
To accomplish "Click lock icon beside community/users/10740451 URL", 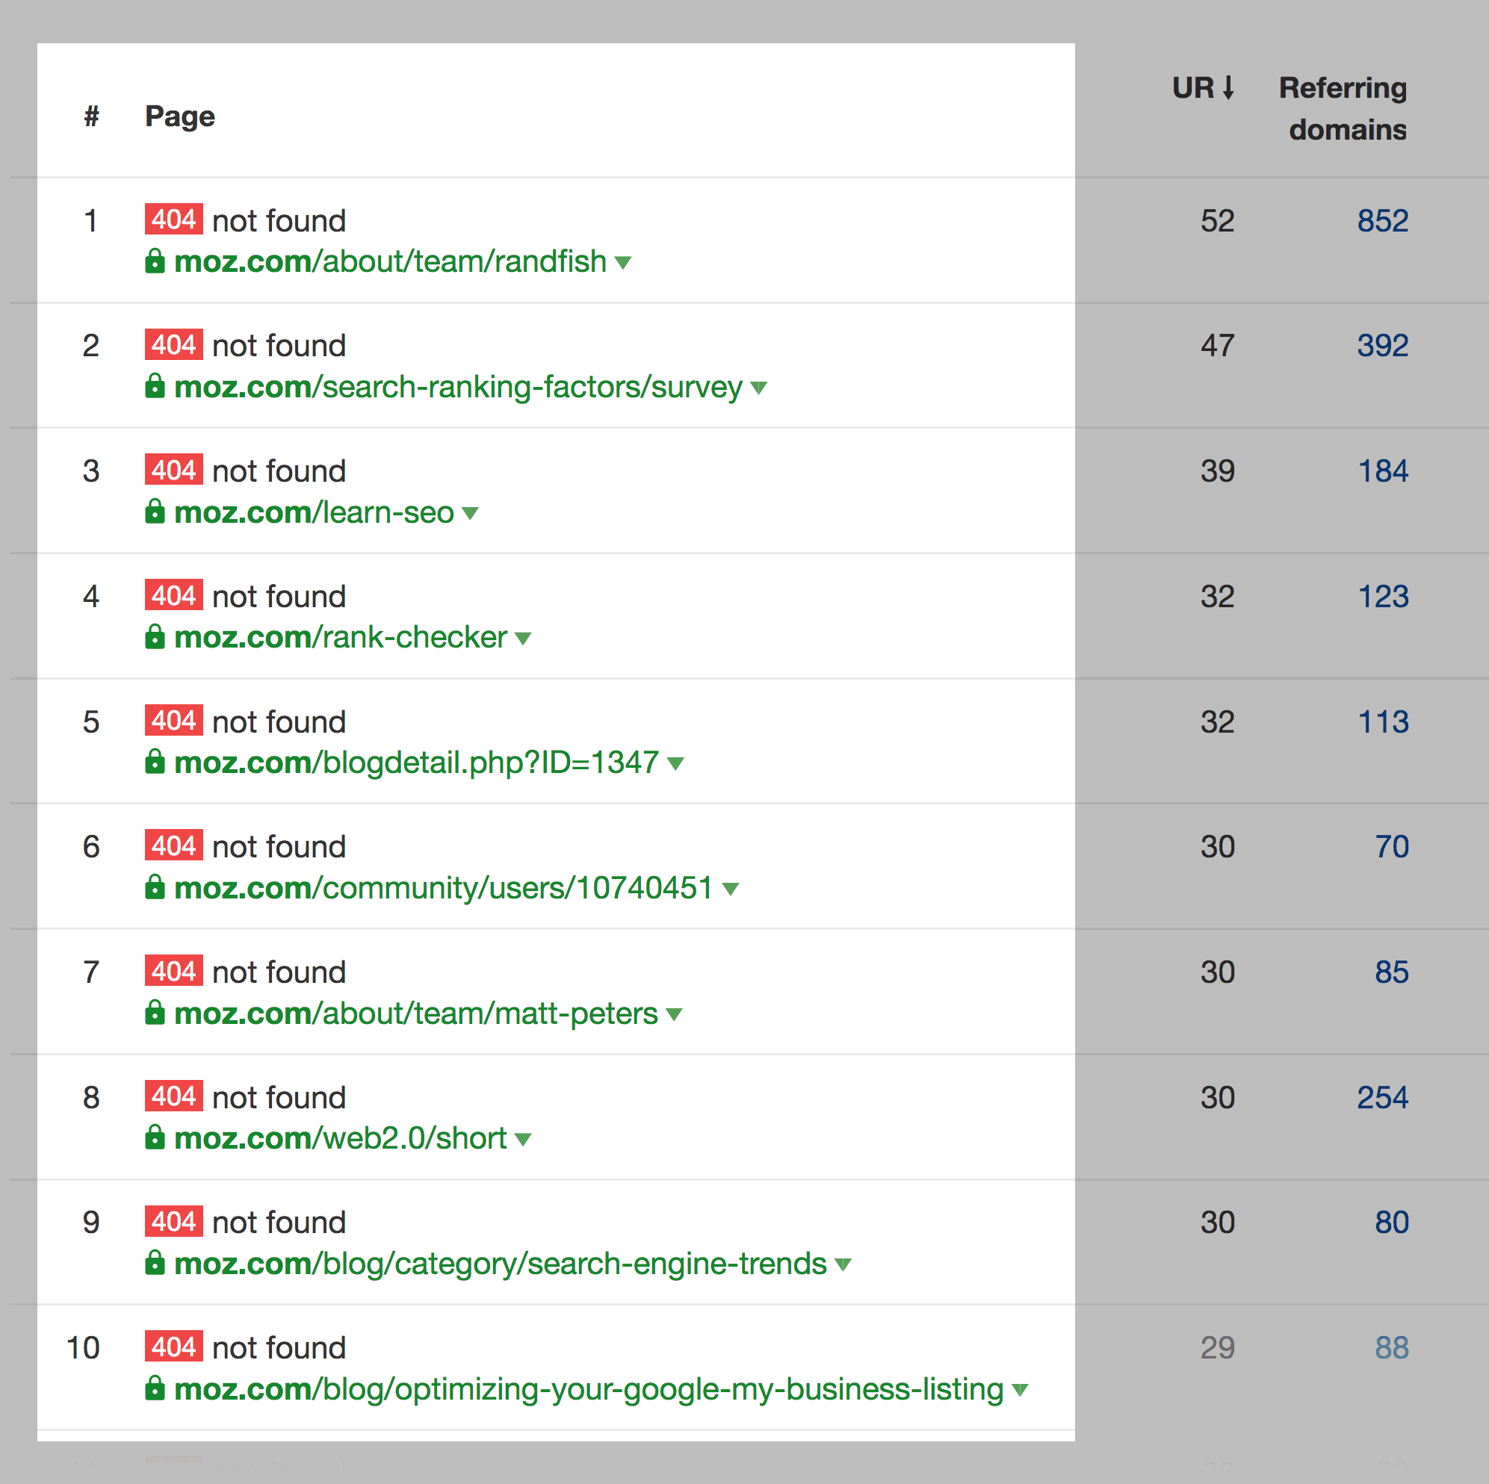I will pos(155,887).
